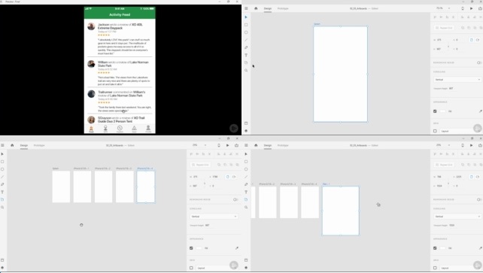The height and width of the screenshot is (273, 483).
Task: Click the Fill color swatch in the 75% zoom window
Action: click(443, 111)
